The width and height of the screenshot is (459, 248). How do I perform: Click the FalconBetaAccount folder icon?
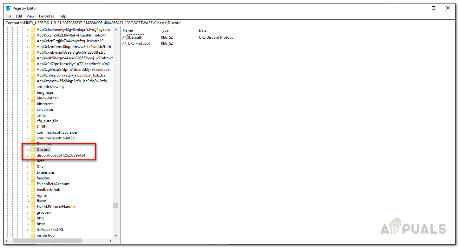32,184
